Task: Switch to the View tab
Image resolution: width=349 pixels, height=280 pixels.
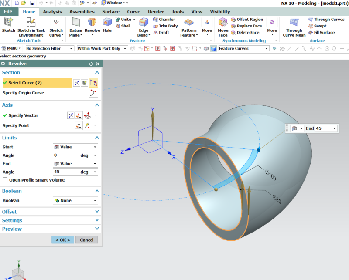Action: coord(197,12)
